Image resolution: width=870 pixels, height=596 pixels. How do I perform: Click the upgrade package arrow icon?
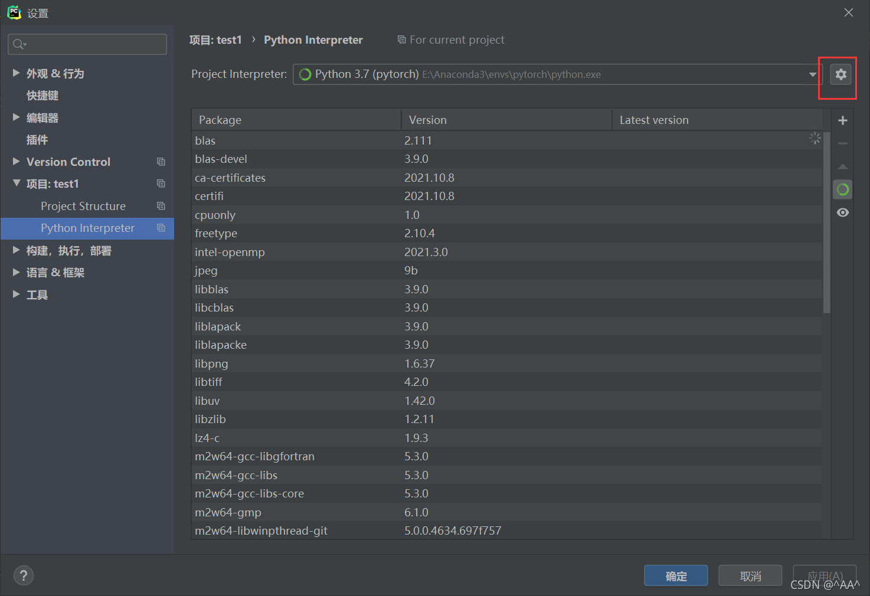click(x=843, y=166)
